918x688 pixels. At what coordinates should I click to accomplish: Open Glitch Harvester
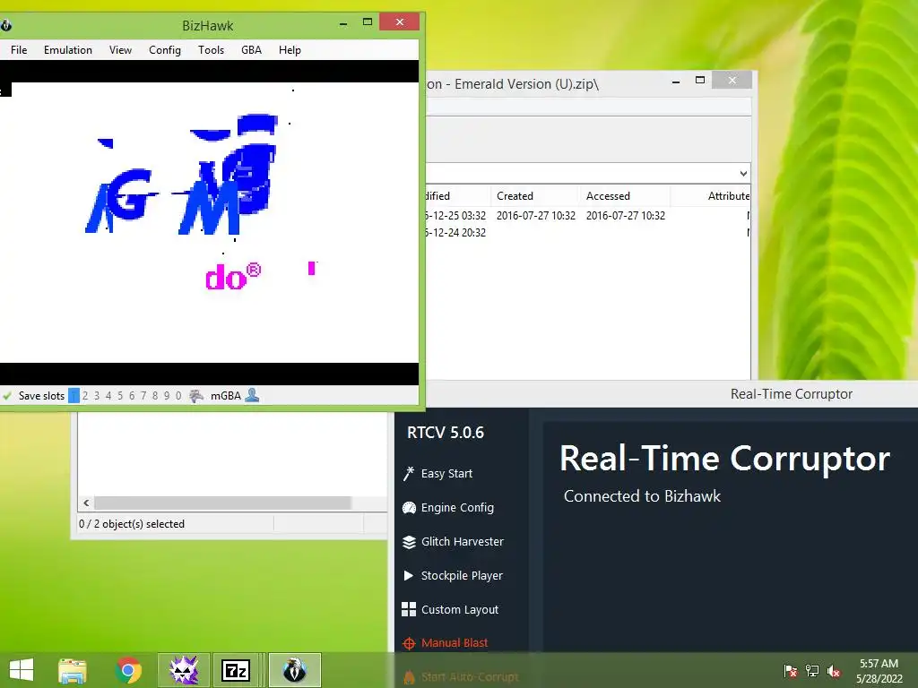point(463,541)
